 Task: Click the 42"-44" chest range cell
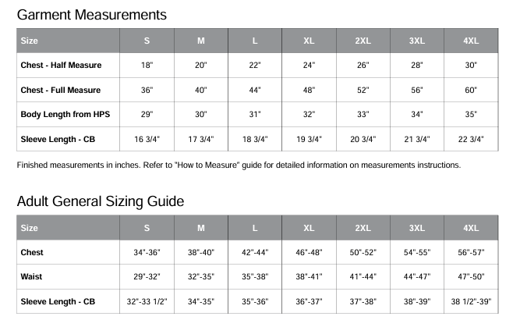point(255,253)
